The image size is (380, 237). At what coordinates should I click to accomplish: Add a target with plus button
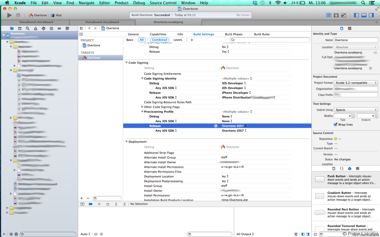82,198
